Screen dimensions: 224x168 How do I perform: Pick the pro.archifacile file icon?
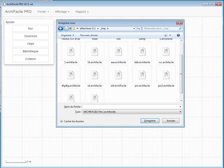point(142,75)
